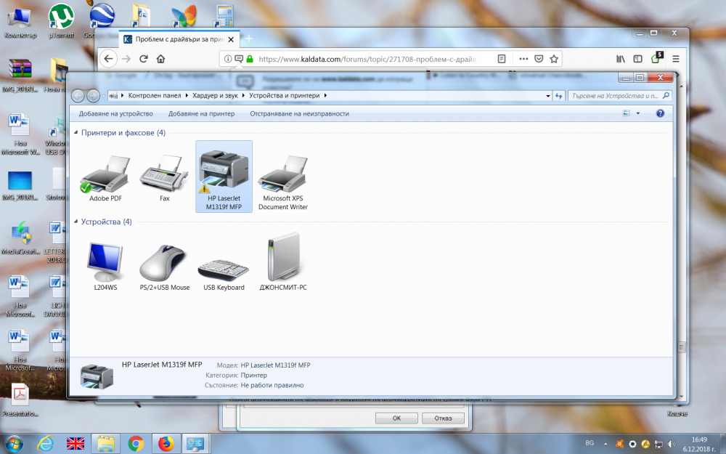The width and height of the screenshot is (726, 454).
Task: Click Отказ in the background dialog
Action: [x=443, y=418]
